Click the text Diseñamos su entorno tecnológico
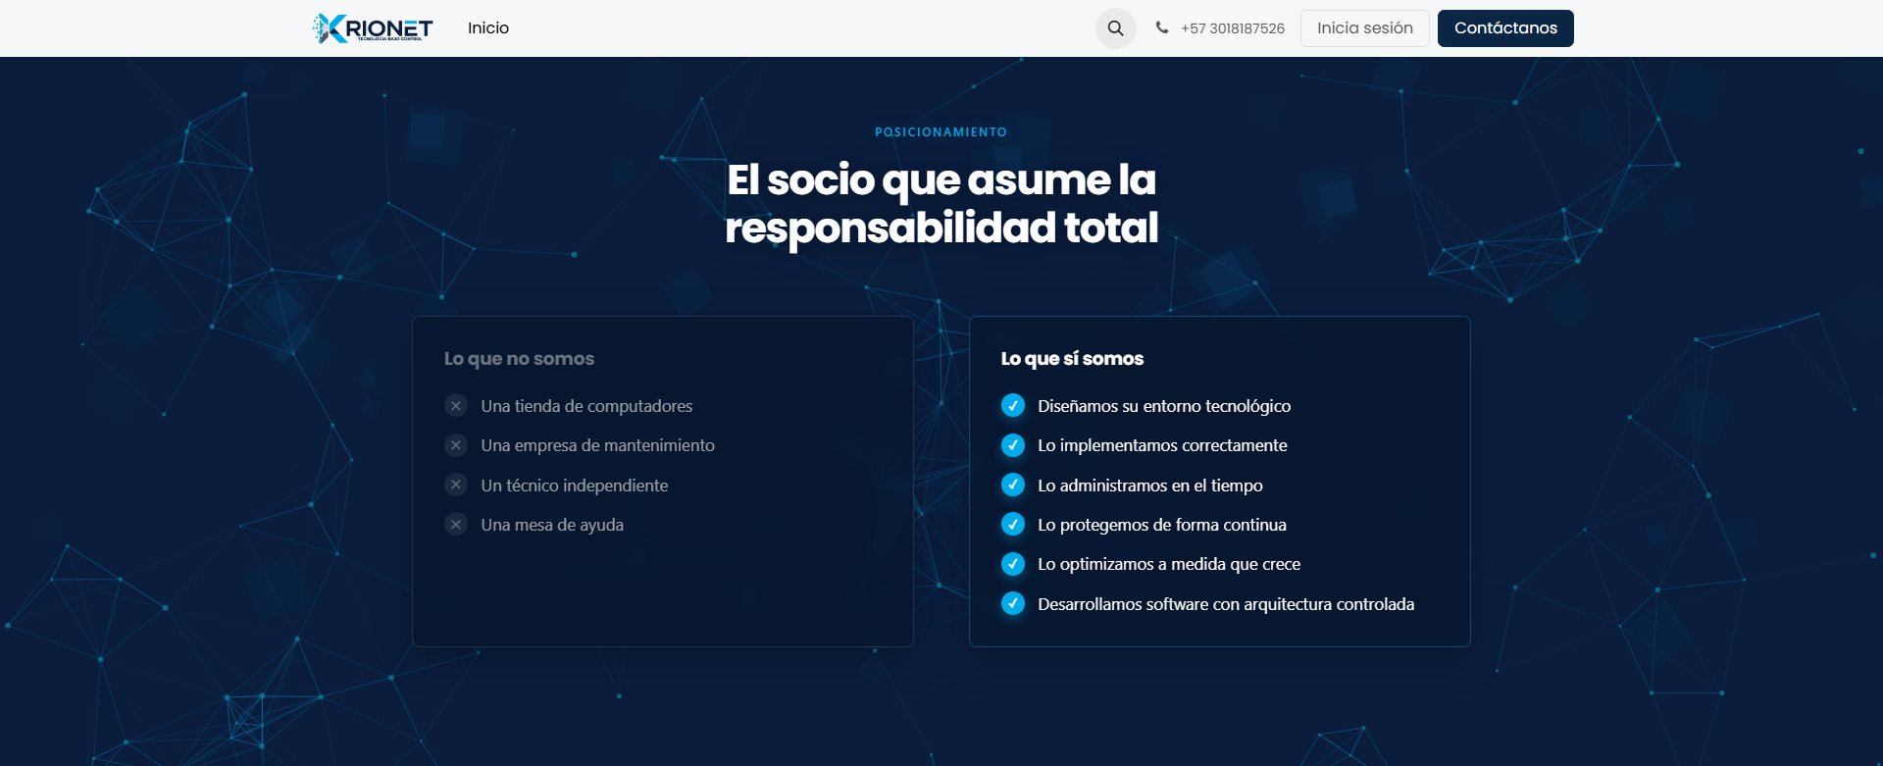Screen dimensions: 1883x766 point(1164,406)
